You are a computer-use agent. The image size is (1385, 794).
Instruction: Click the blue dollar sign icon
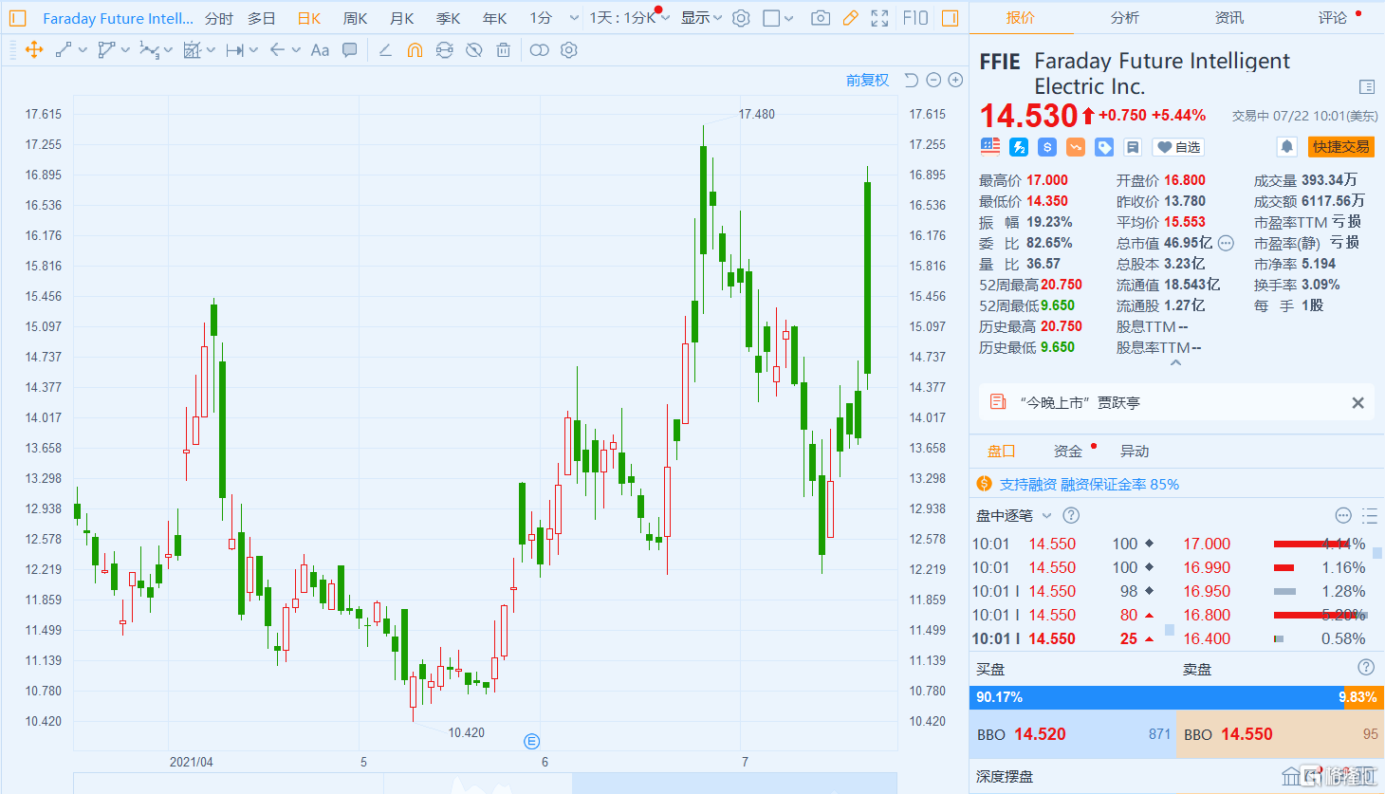tap(1047, 147)
